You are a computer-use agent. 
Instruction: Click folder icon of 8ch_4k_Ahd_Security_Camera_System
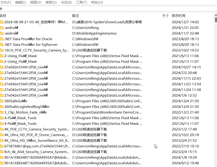click(2, 152)
